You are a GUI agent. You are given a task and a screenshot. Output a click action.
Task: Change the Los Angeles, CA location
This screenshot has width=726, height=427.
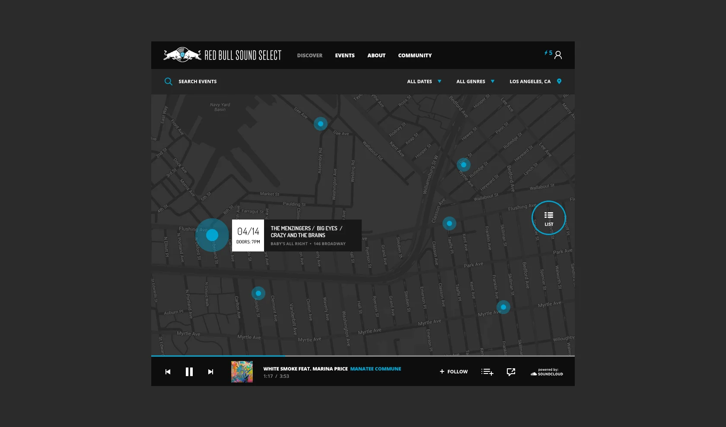[530, 81]
